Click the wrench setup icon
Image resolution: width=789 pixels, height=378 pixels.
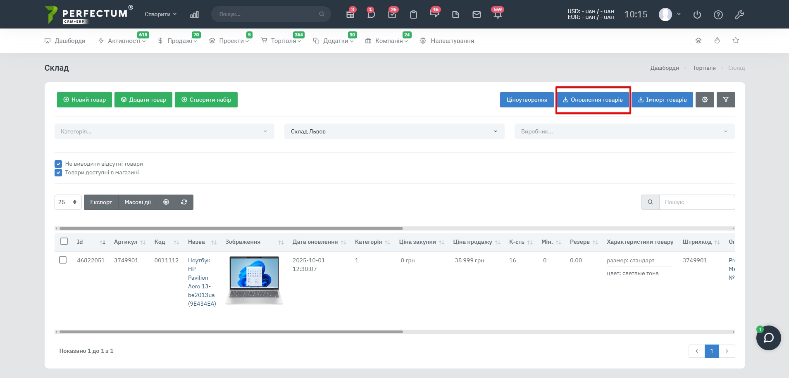739,15
